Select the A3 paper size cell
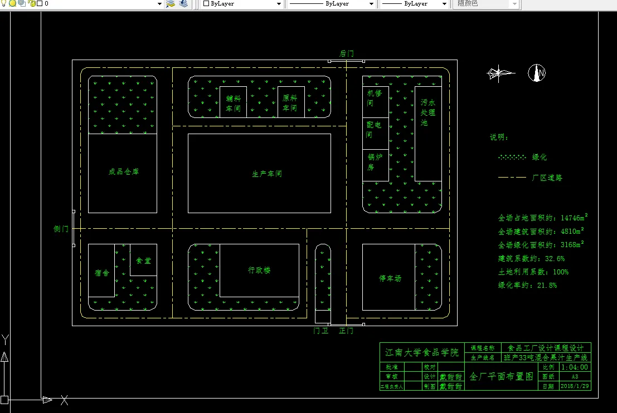The height and width of the screenshot is (413, 617). click(x=575, y=376)
